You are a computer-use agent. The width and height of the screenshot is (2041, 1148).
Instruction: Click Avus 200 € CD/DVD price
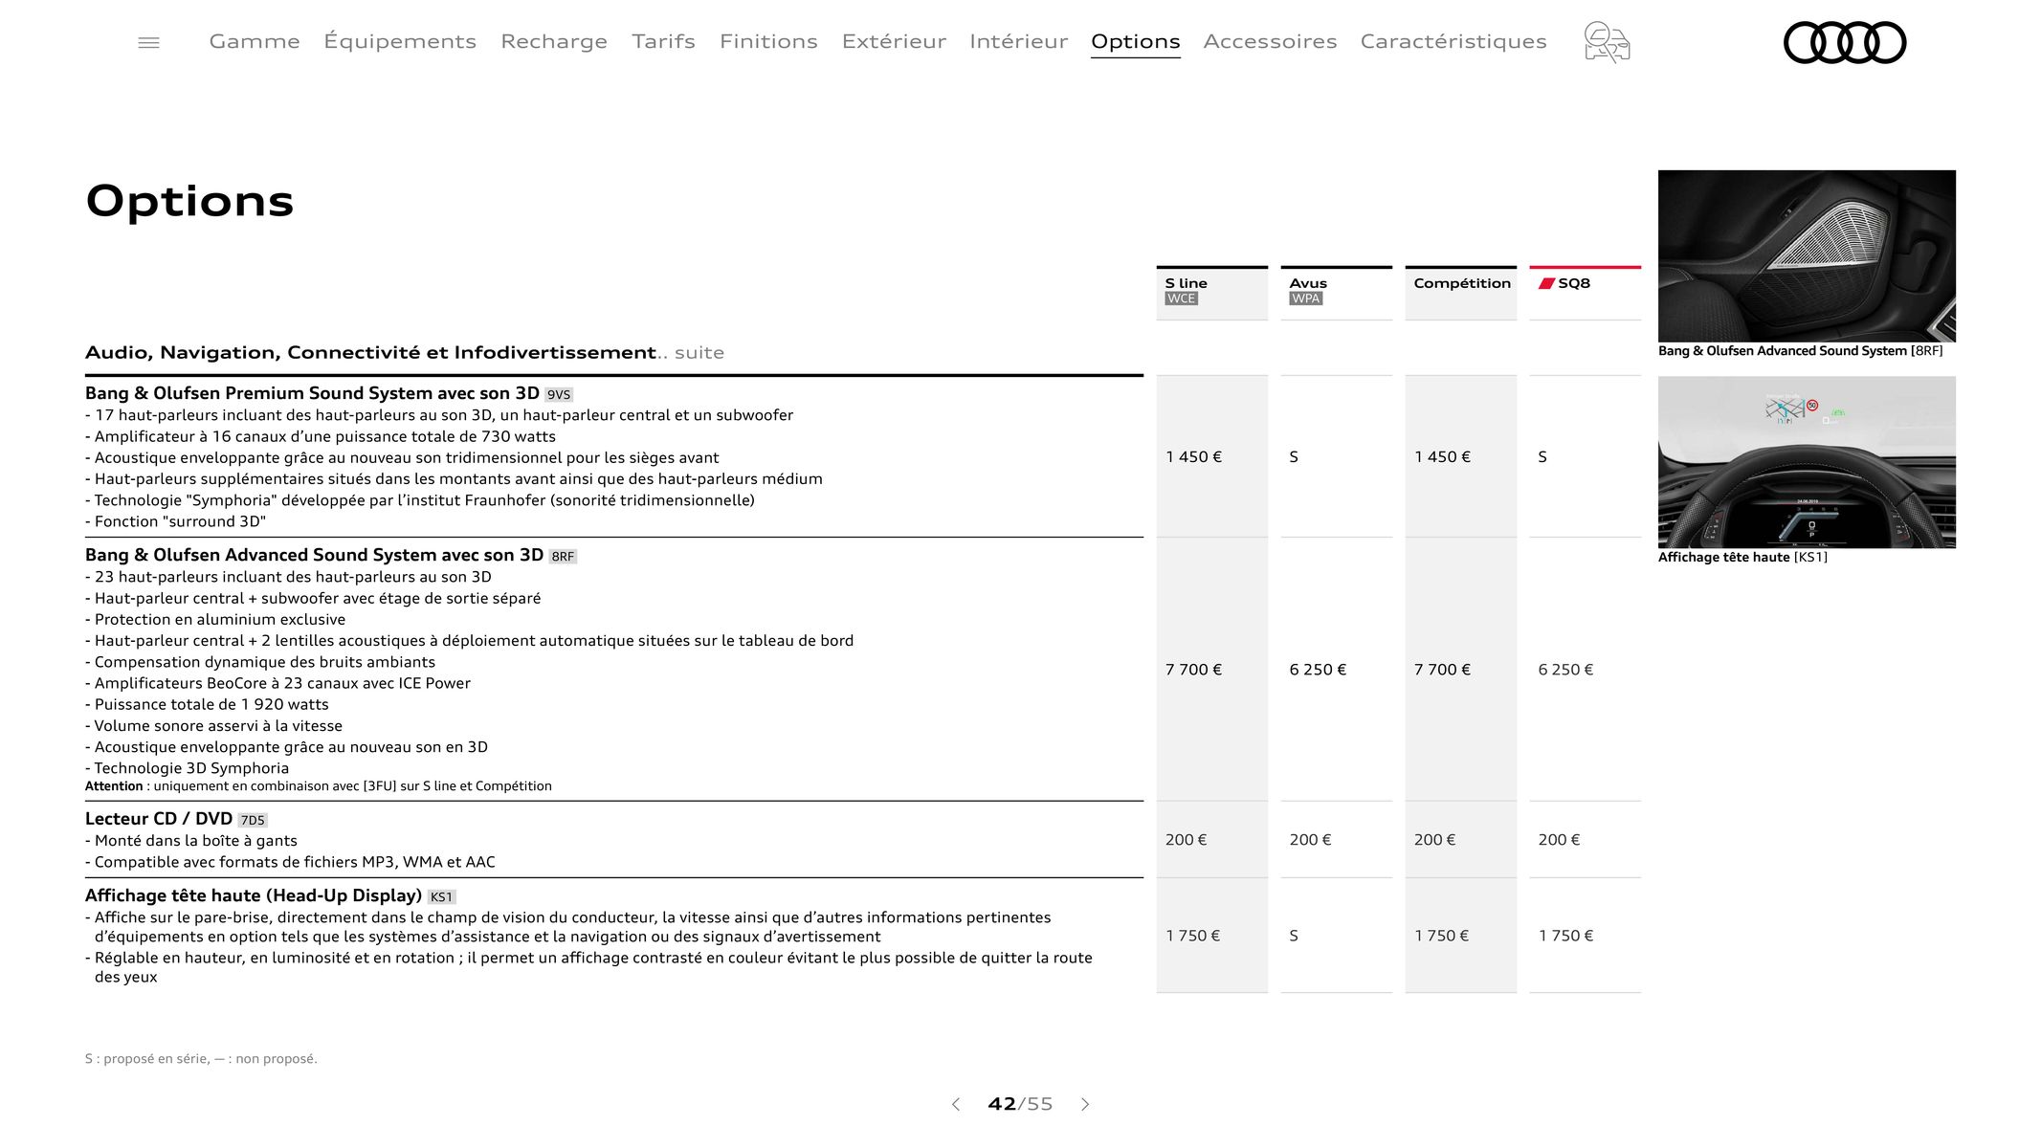1310,840
